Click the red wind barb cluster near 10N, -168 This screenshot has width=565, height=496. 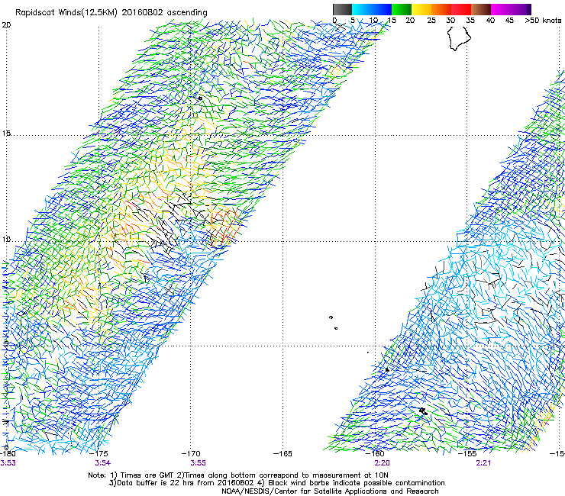click(224, 228)
